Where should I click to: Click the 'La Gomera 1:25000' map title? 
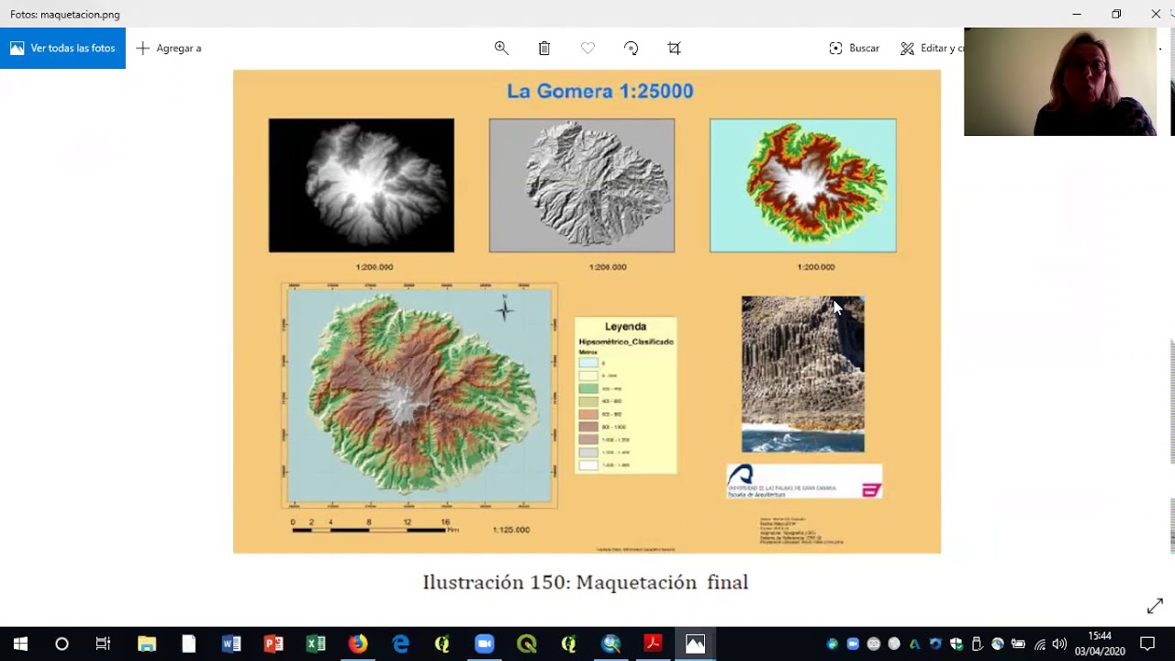click(600, 91)
